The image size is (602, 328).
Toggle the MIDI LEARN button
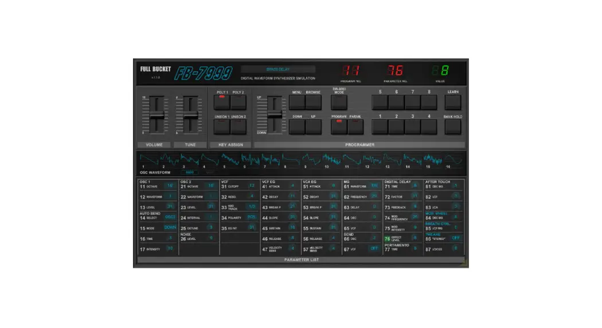pos(453,102)
